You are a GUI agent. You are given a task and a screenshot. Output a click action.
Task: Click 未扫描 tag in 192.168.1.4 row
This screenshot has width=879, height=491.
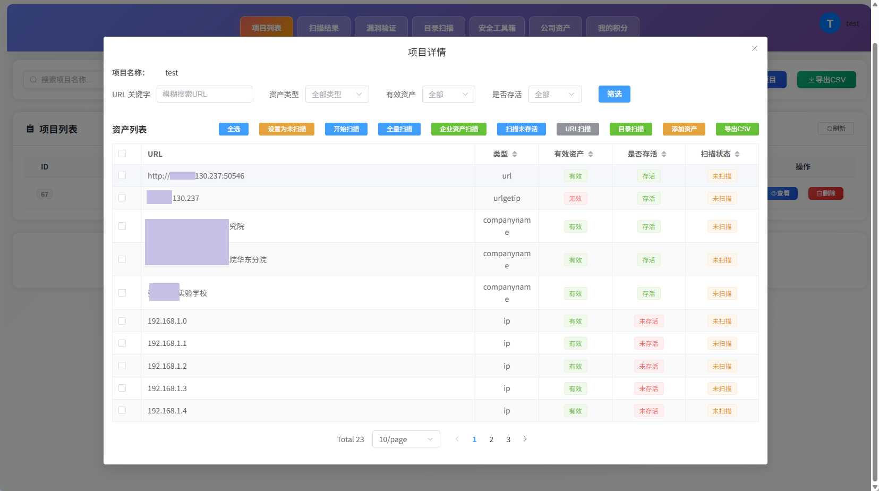(x=722, y=411)
